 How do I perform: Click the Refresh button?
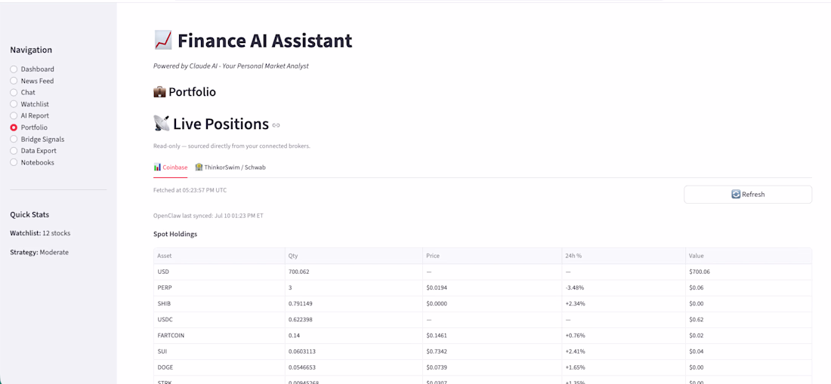pos(748,194)
